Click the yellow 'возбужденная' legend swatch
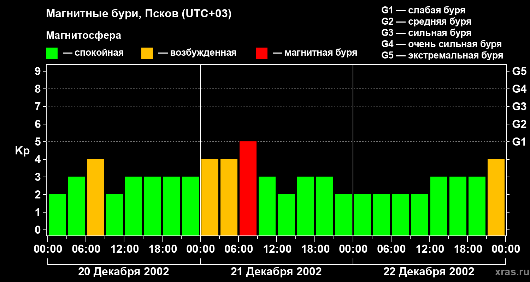 pos(147,53)
